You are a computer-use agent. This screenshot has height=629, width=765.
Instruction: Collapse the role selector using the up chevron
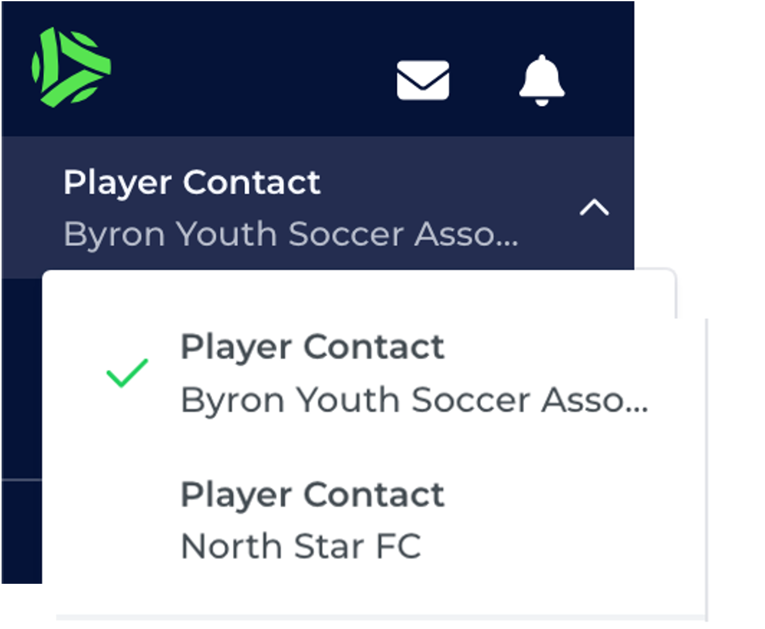594,208
